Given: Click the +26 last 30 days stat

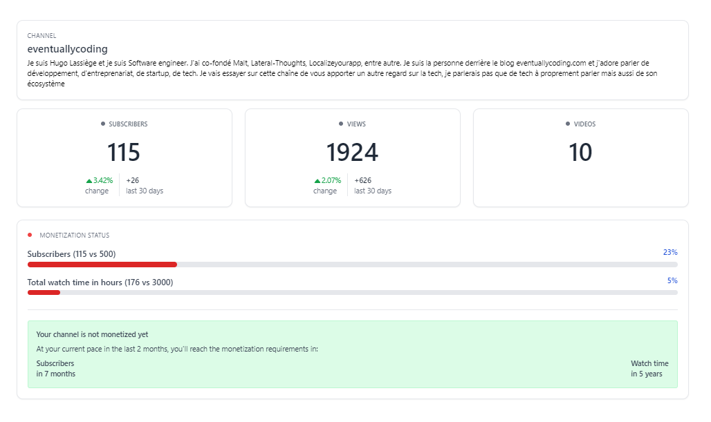Looking at the screenshot, I should click(144, 186).
